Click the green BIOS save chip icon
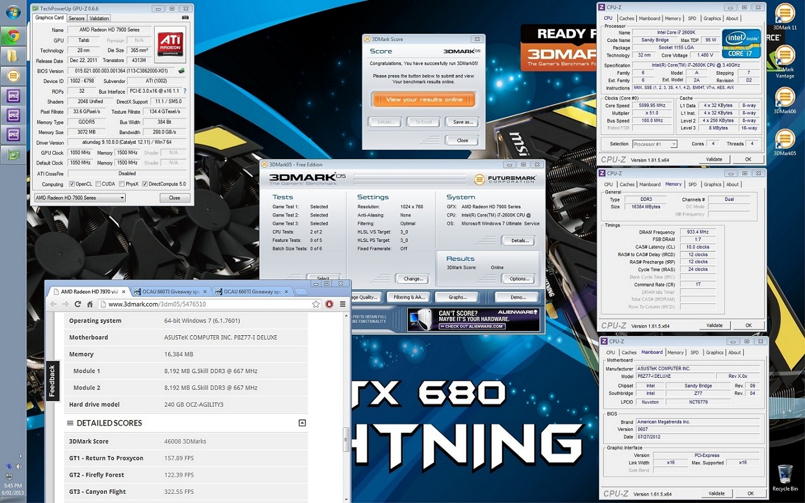Screen dimensions: 805x503 (x=181, y=71)
